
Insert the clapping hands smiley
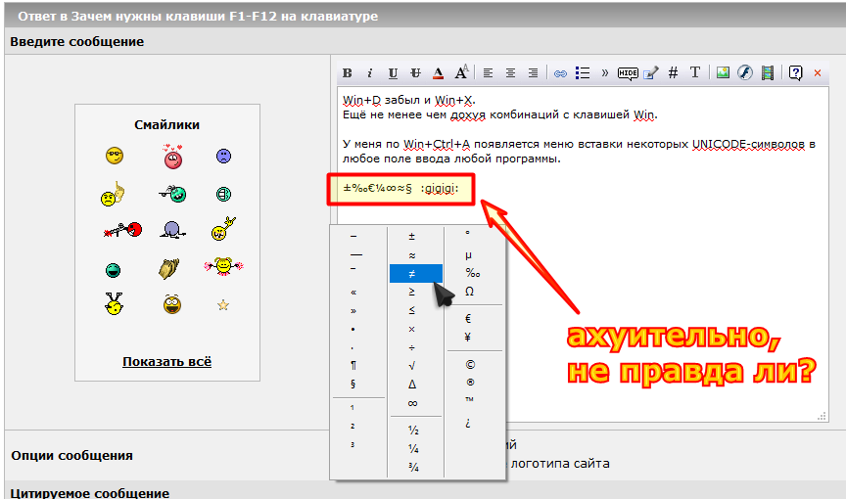(x=168, y=268)
